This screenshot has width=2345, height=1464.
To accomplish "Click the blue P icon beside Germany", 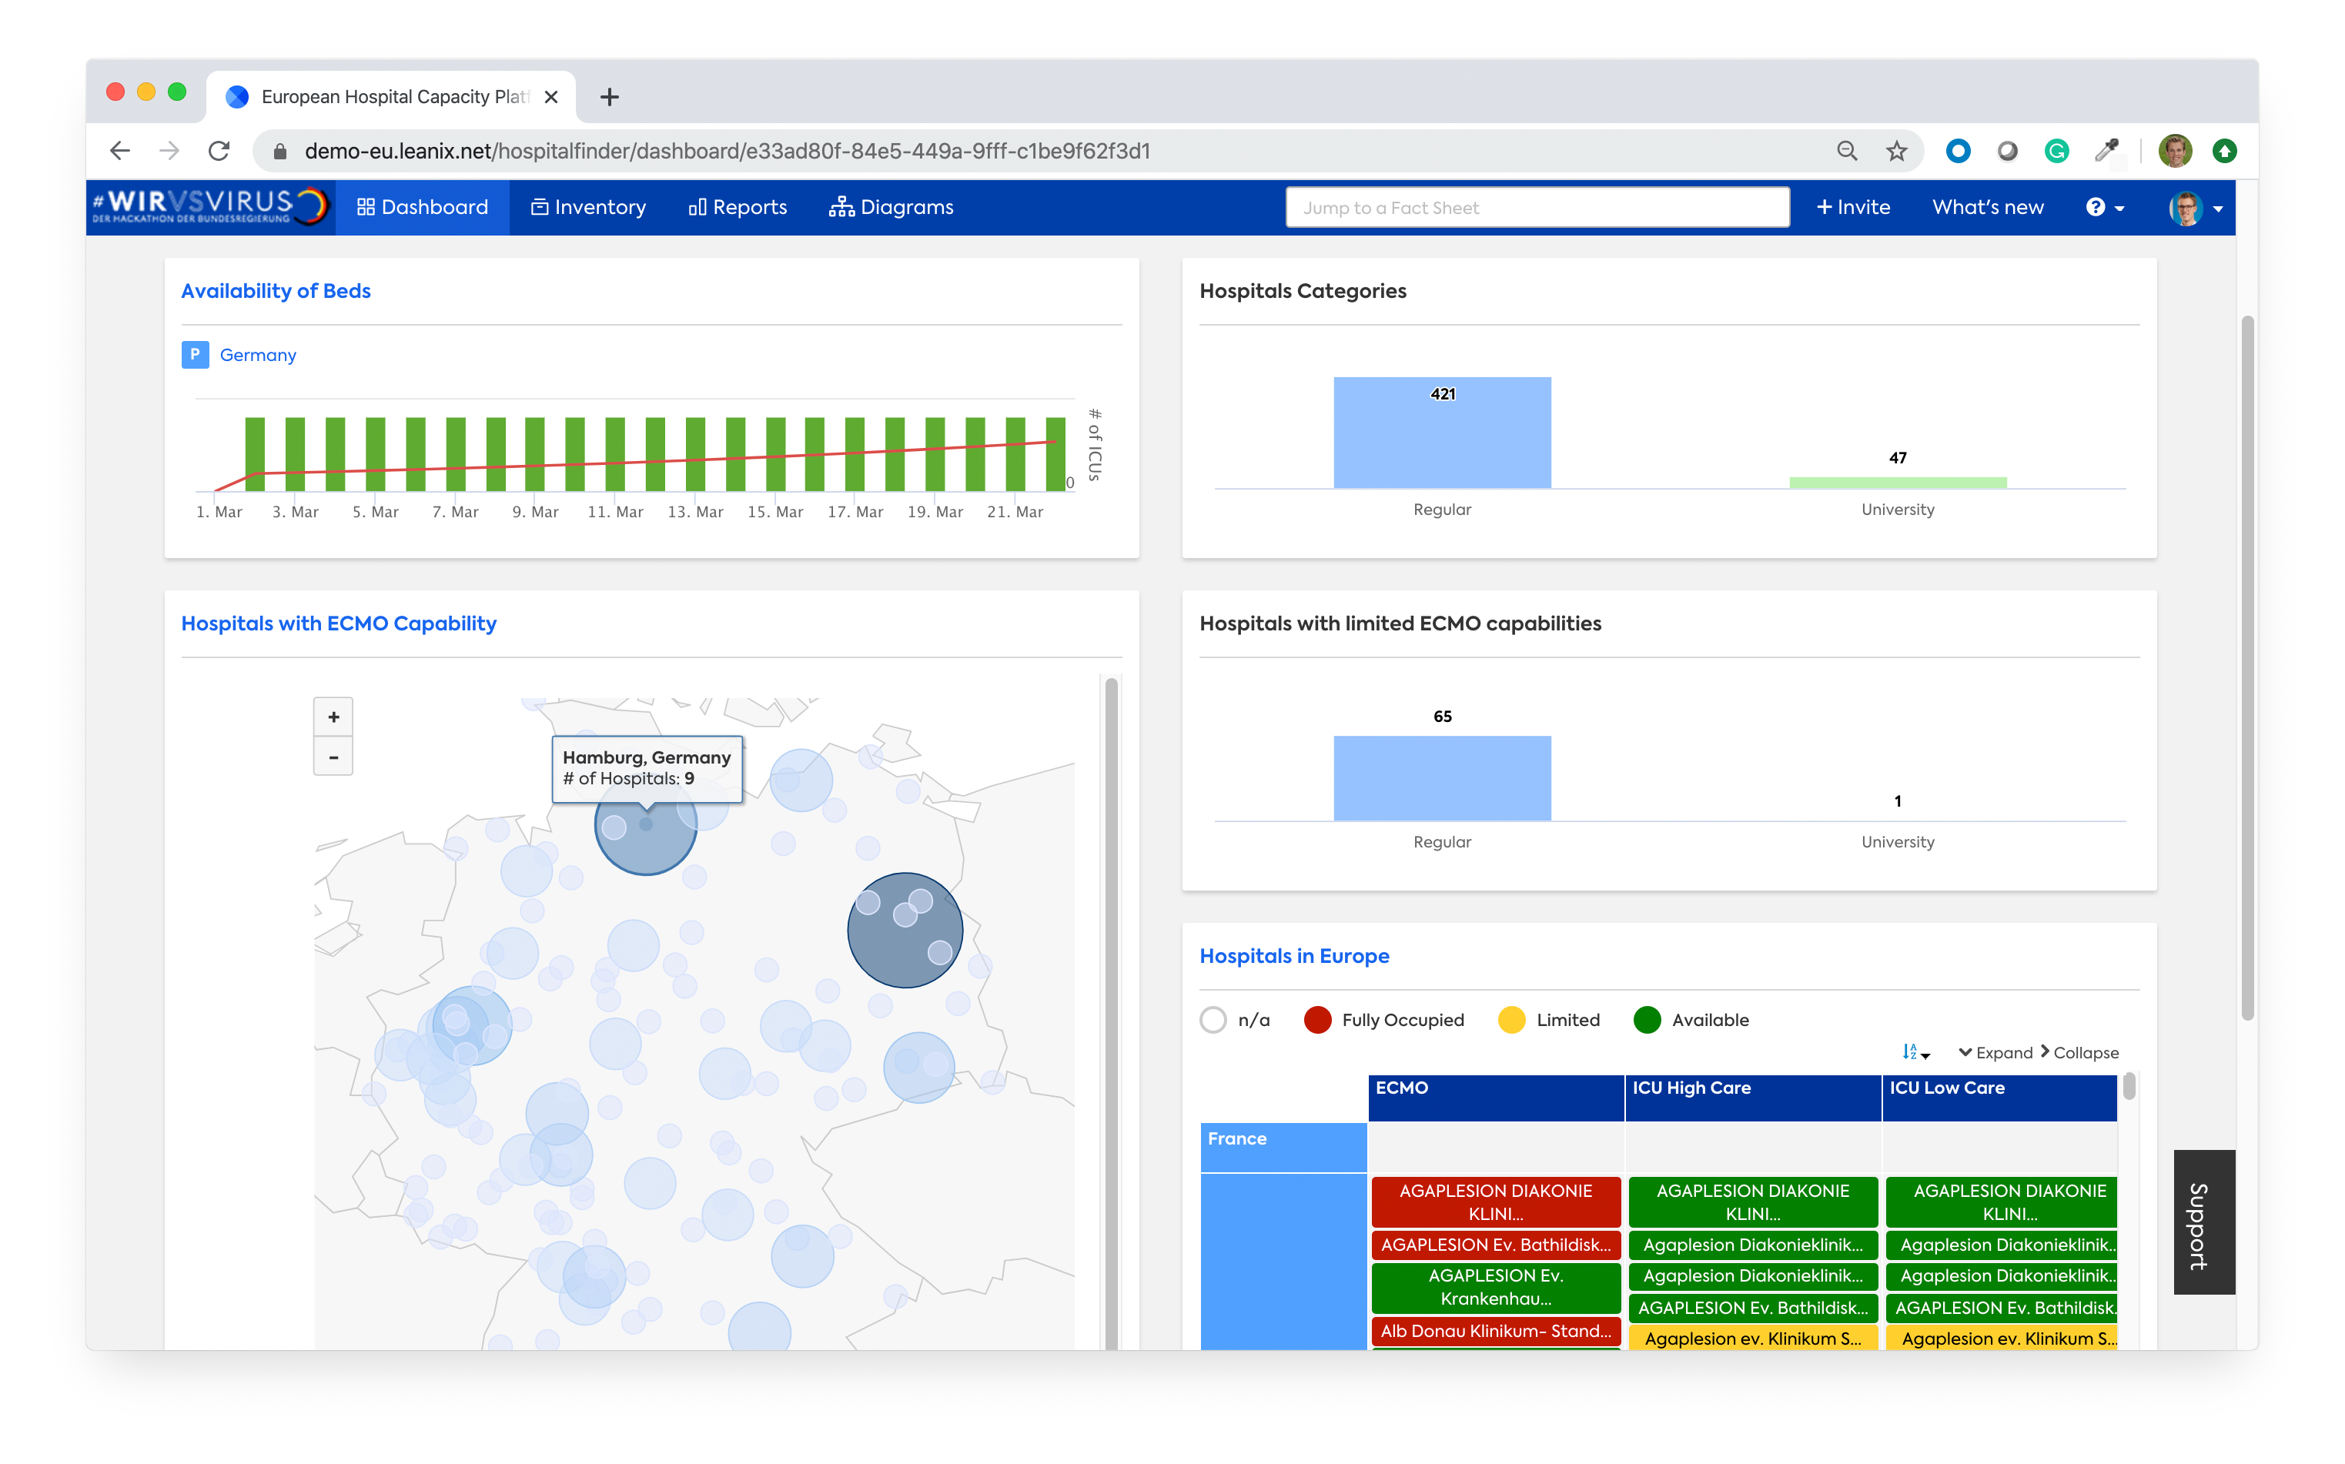I will click(195, 354).
